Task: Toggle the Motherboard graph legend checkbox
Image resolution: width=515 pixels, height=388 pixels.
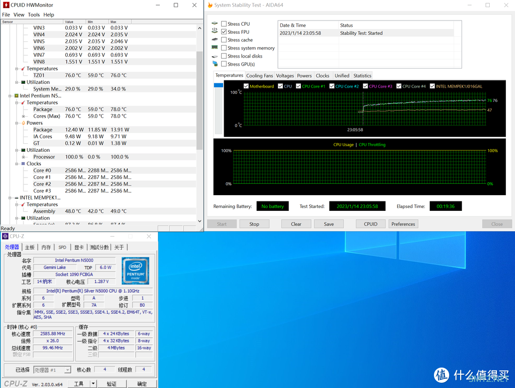Action: [x=246, y=86]
